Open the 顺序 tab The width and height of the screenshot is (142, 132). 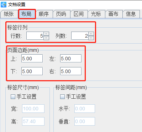44,14
